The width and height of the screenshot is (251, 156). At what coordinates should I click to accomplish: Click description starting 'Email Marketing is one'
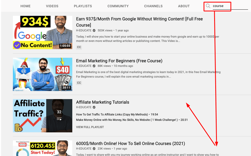[148, 74]
